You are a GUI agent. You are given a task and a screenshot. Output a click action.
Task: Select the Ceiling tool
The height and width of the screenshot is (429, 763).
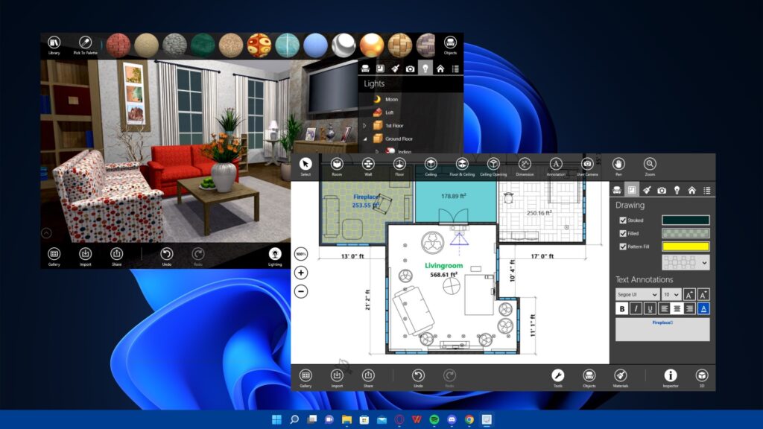pyautogui.click(x=431, y=166)
